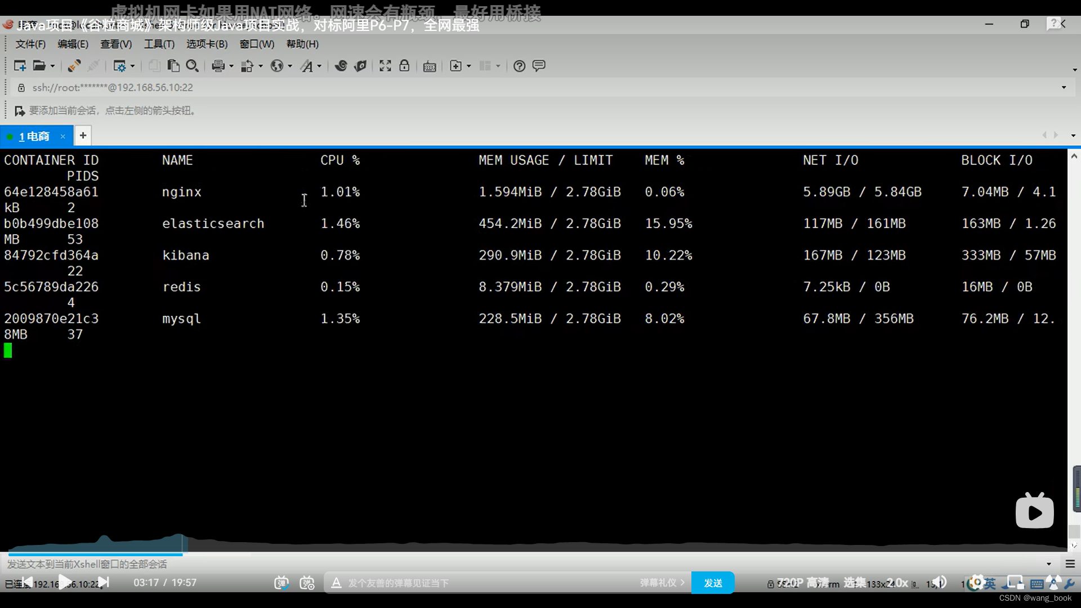This screenshot has width=1081, height=608.
Task: Expand the compose bar target dropdown
Action: pos(1049,564)
